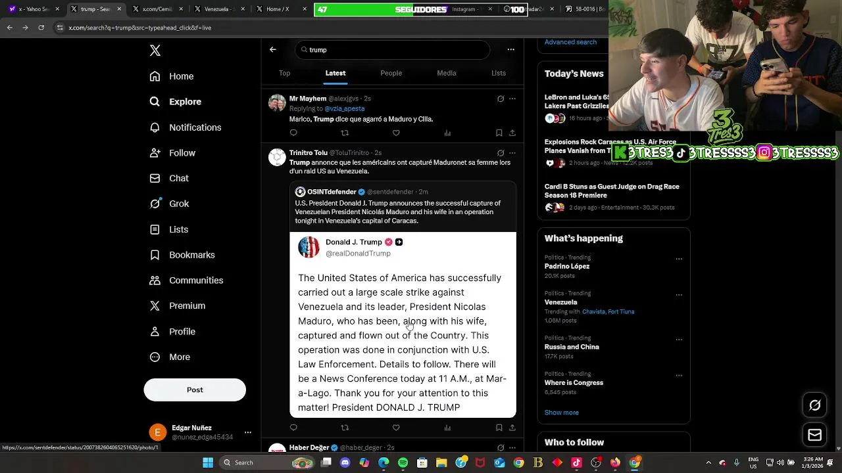
Task: Open options for Where is Congress trend
Action: click(679, 376)
